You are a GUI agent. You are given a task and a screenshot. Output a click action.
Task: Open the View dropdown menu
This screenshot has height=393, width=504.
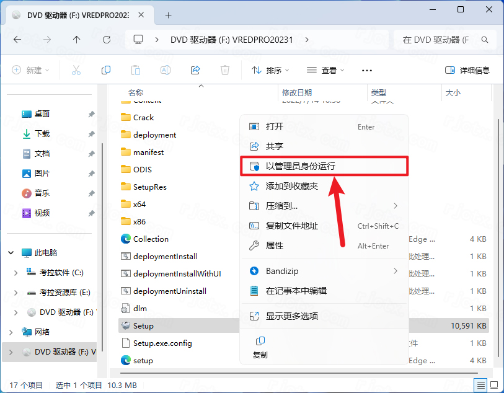tap(324, 70)
